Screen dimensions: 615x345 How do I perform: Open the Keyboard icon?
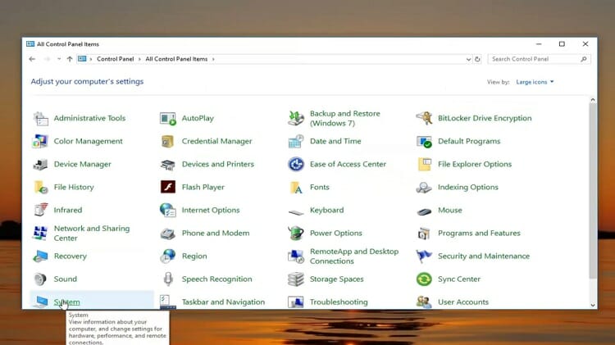click(296, 212)
